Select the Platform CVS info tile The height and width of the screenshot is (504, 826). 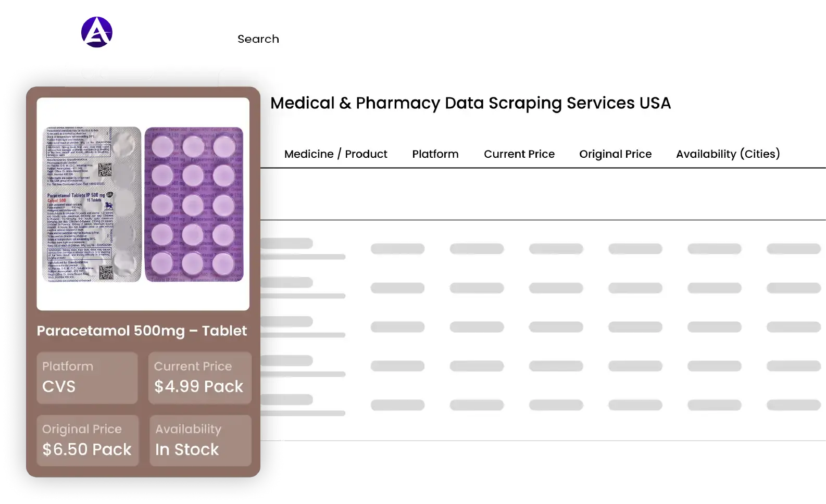tap(87, 378)
